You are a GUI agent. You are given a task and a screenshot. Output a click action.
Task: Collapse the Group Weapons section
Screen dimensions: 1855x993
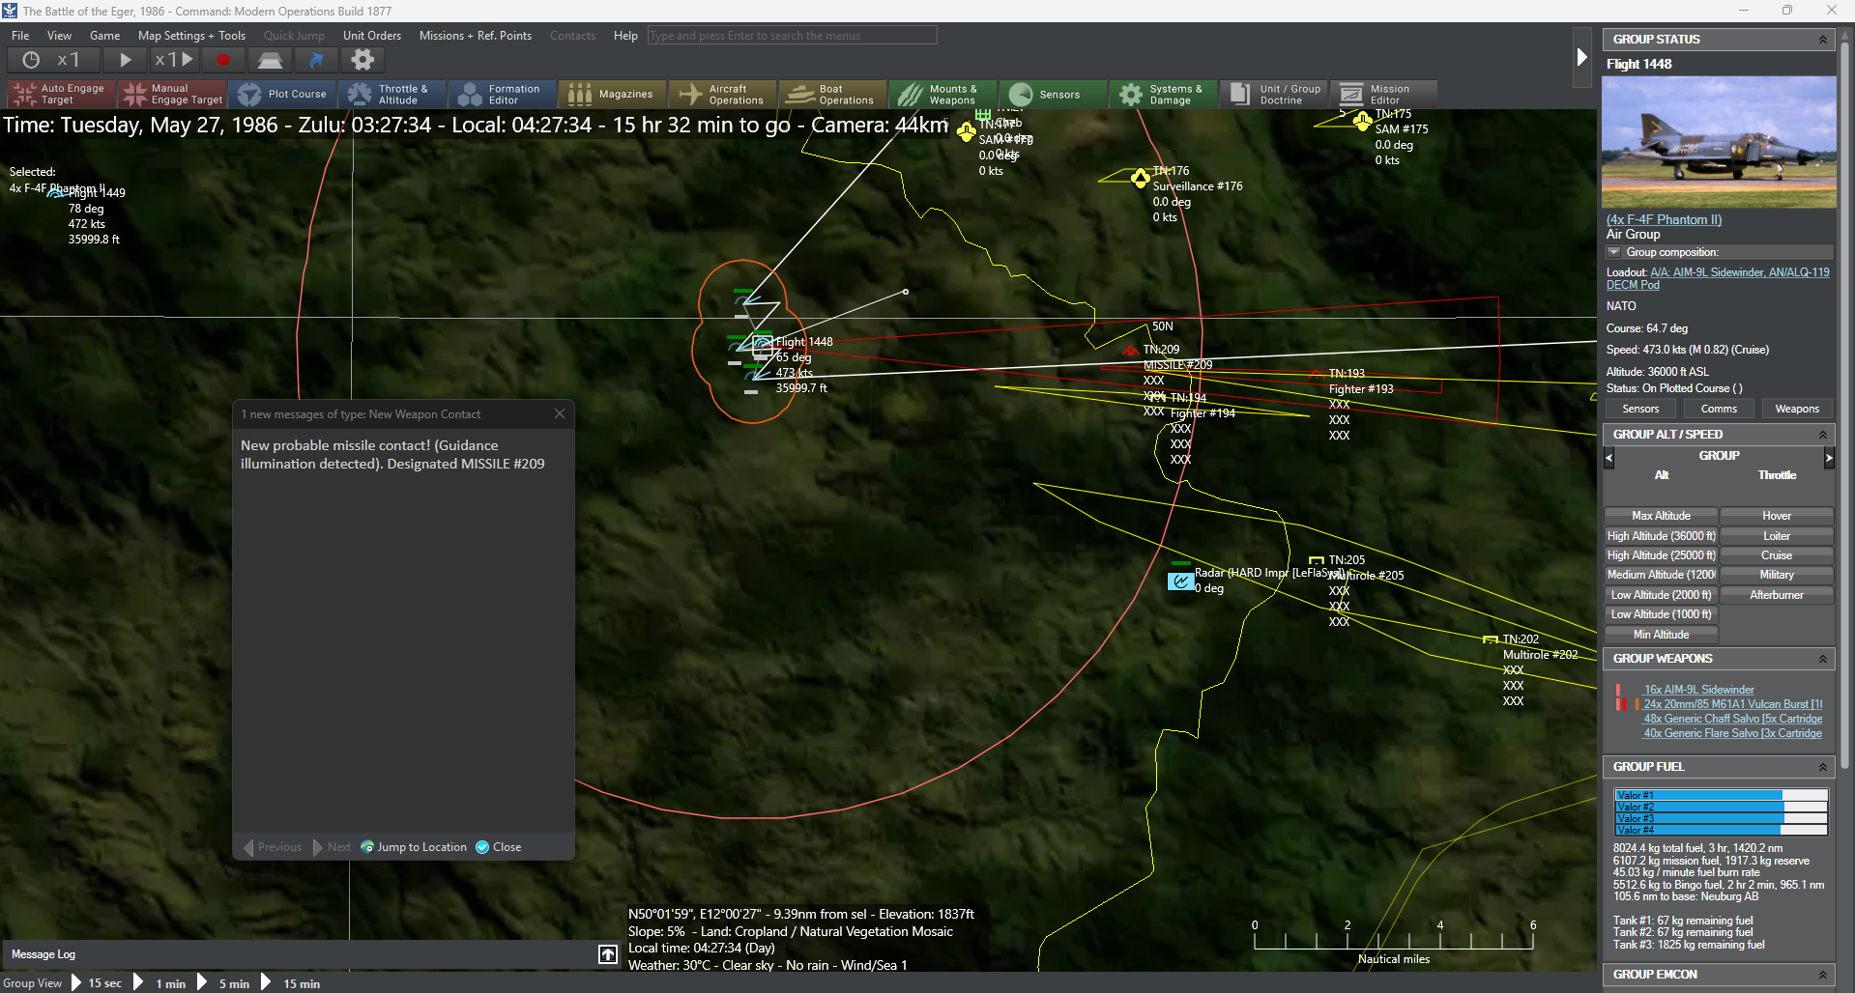1823,659
